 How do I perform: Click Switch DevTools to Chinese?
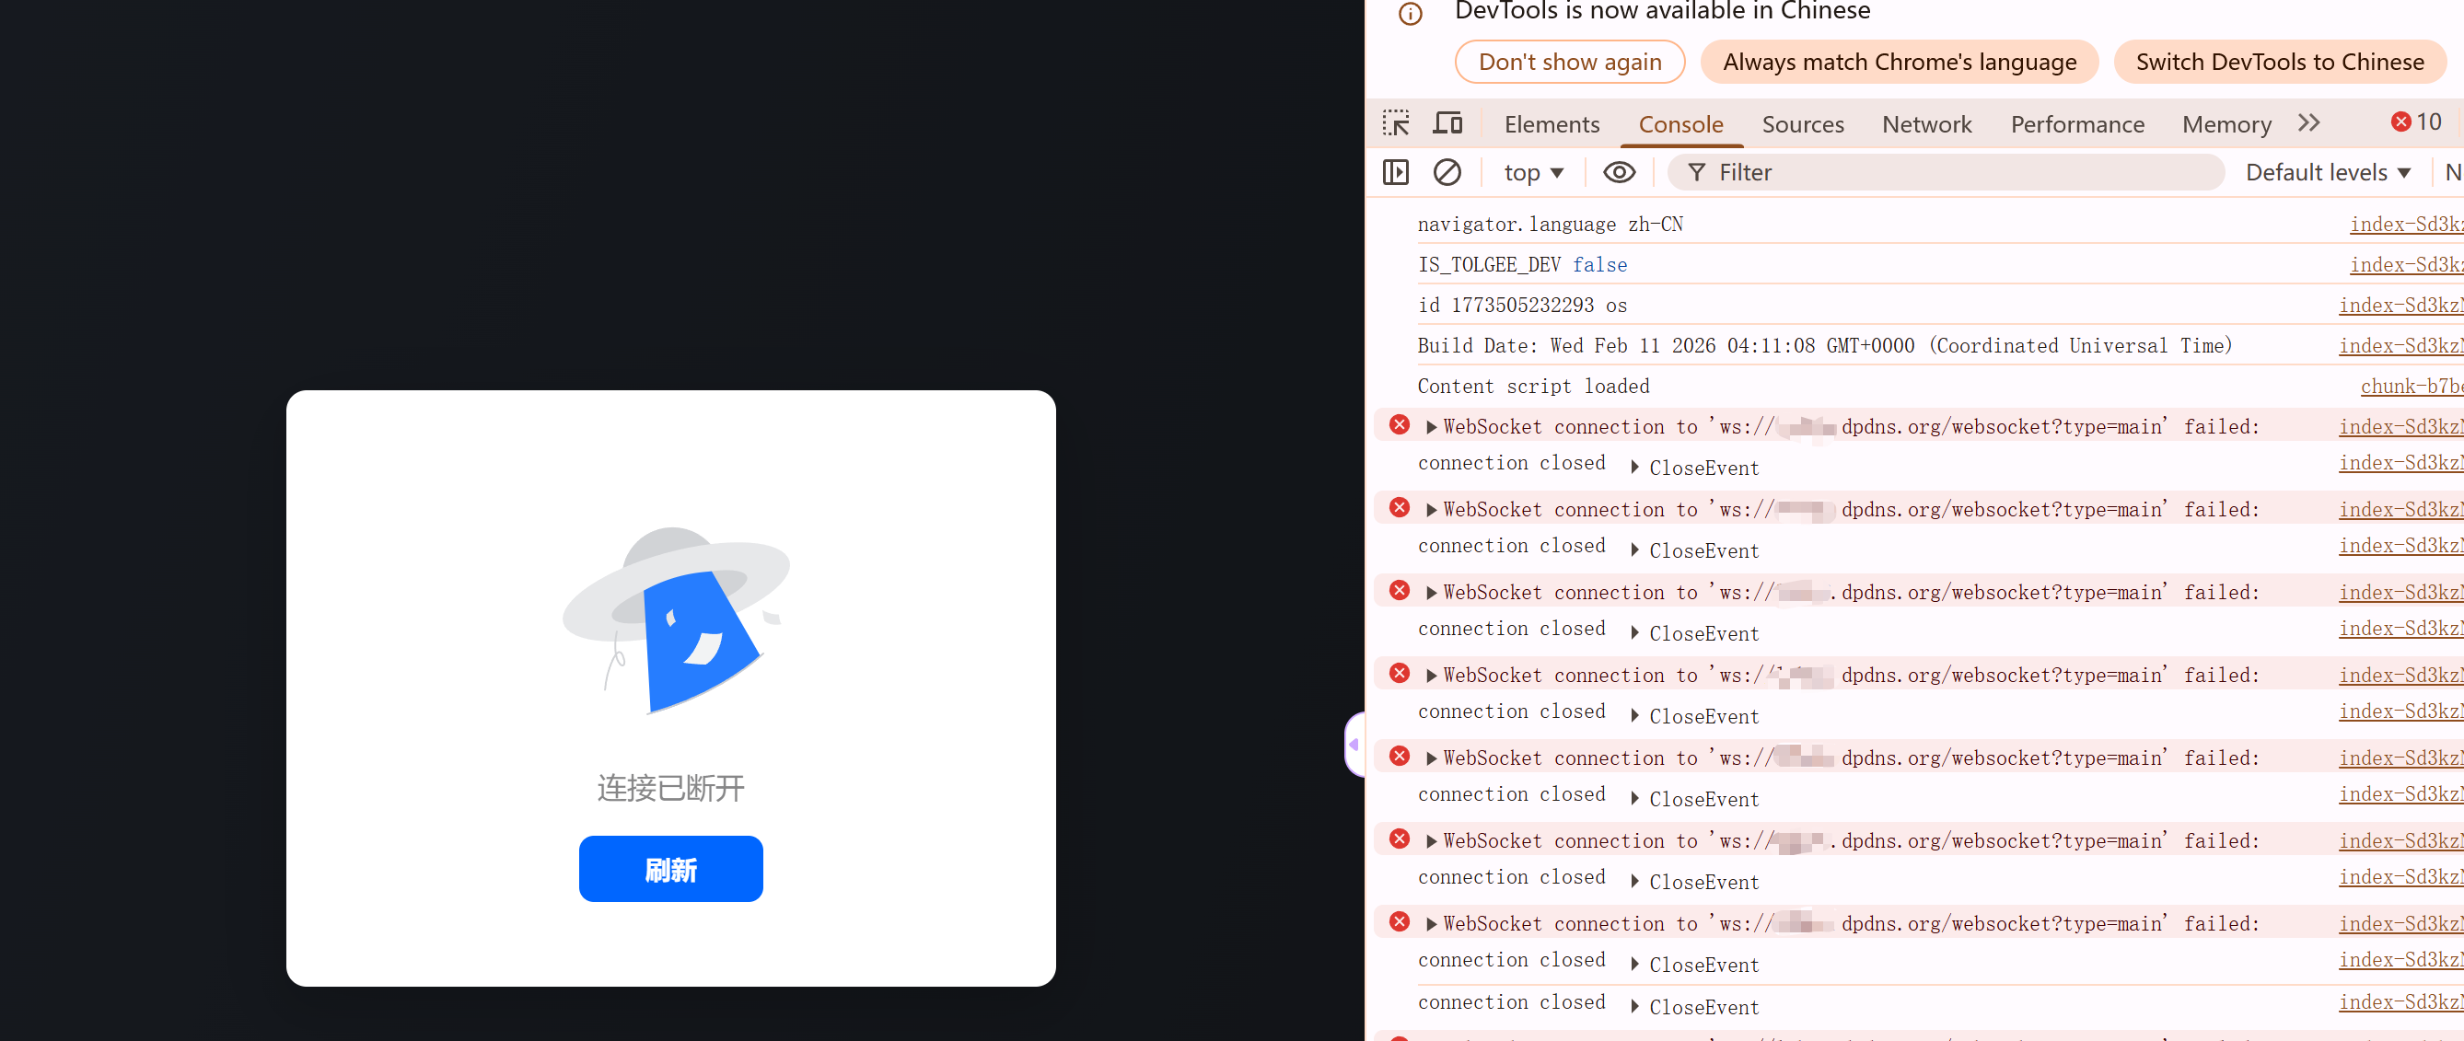point(2278,63)
